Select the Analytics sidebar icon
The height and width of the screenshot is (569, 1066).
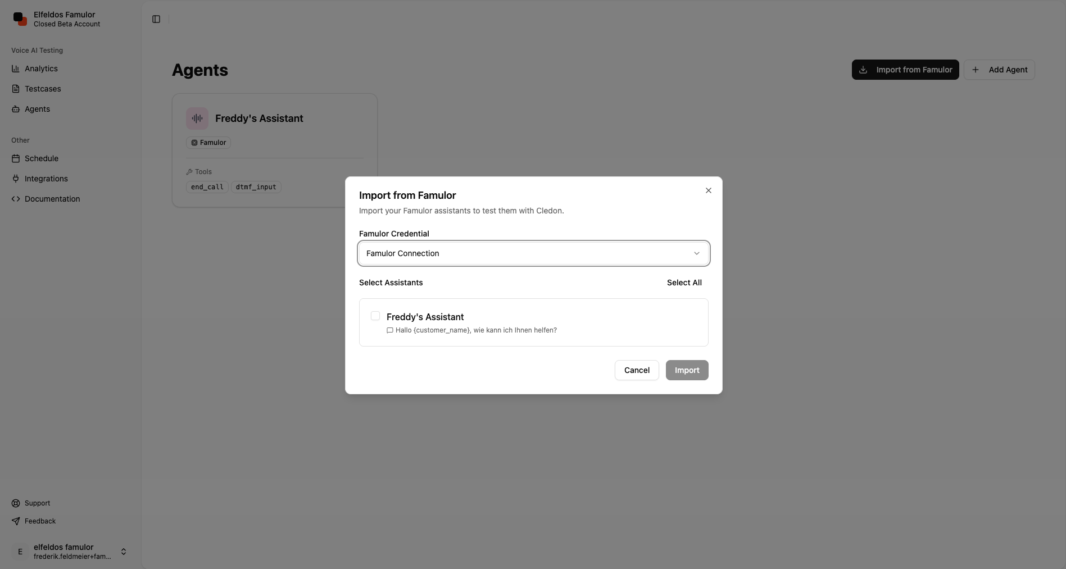tap(15, 68)
